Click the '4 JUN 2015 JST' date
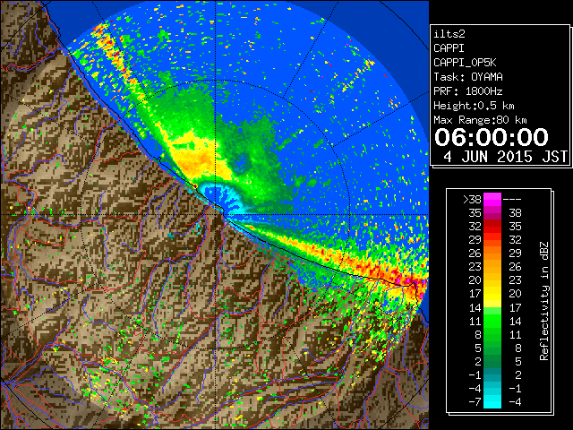 (x=505, y=157)
